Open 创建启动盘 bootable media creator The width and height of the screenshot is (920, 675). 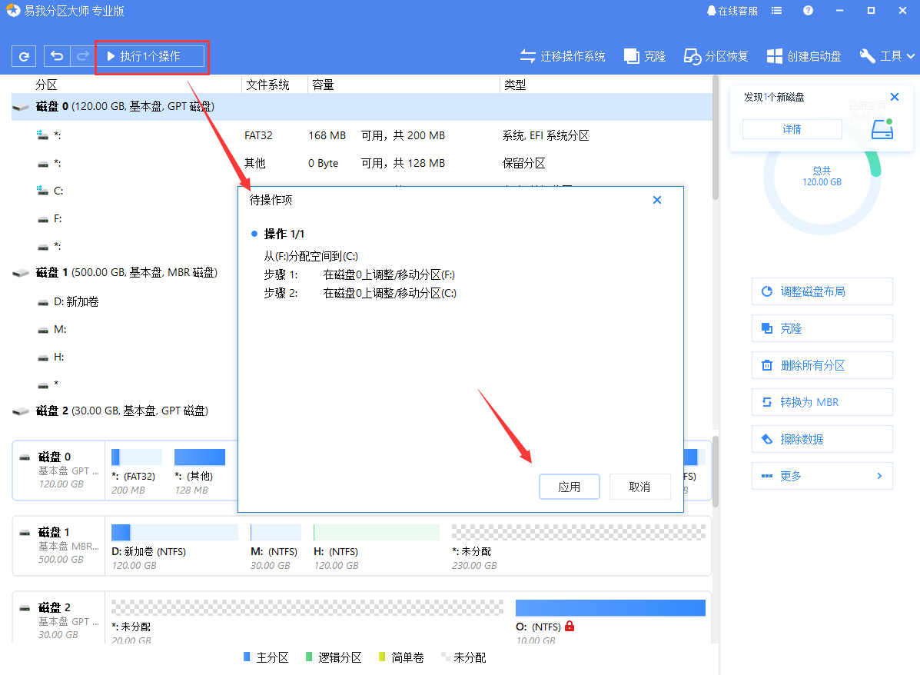point(804,56)
